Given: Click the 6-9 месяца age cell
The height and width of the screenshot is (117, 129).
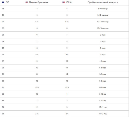Looking at the screenshot, I should coord(103,9).
